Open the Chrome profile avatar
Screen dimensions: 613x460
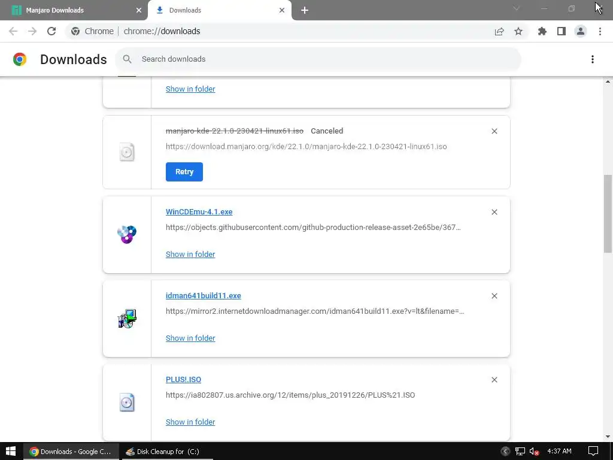tap(581, 31)
